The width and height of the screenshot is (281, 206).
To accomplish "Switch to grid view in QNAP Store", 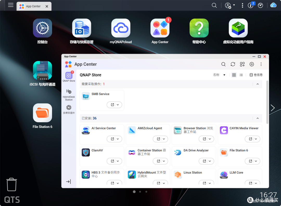I will coord(234,75).
